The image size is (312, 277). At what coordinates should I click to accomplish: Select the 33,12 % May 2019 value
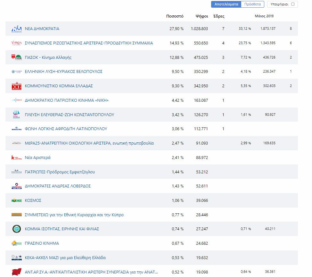click(x=245, y=28)
